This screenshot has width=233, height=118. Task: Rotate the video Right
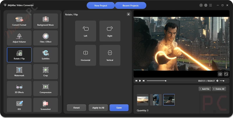(110, 31)
